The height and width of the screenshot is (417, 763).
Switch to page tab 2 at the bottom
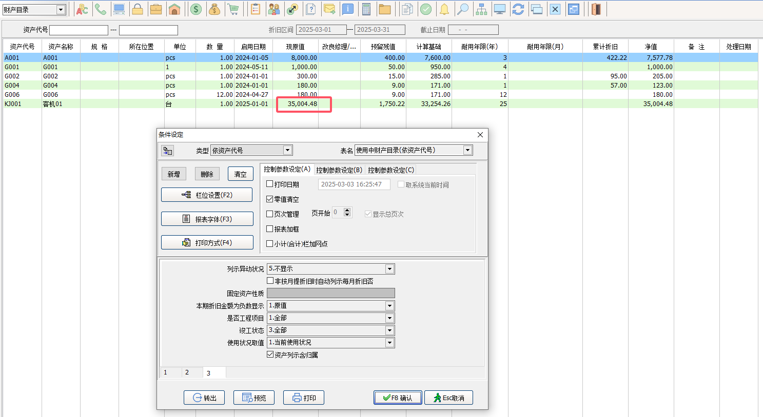[187, 372]
